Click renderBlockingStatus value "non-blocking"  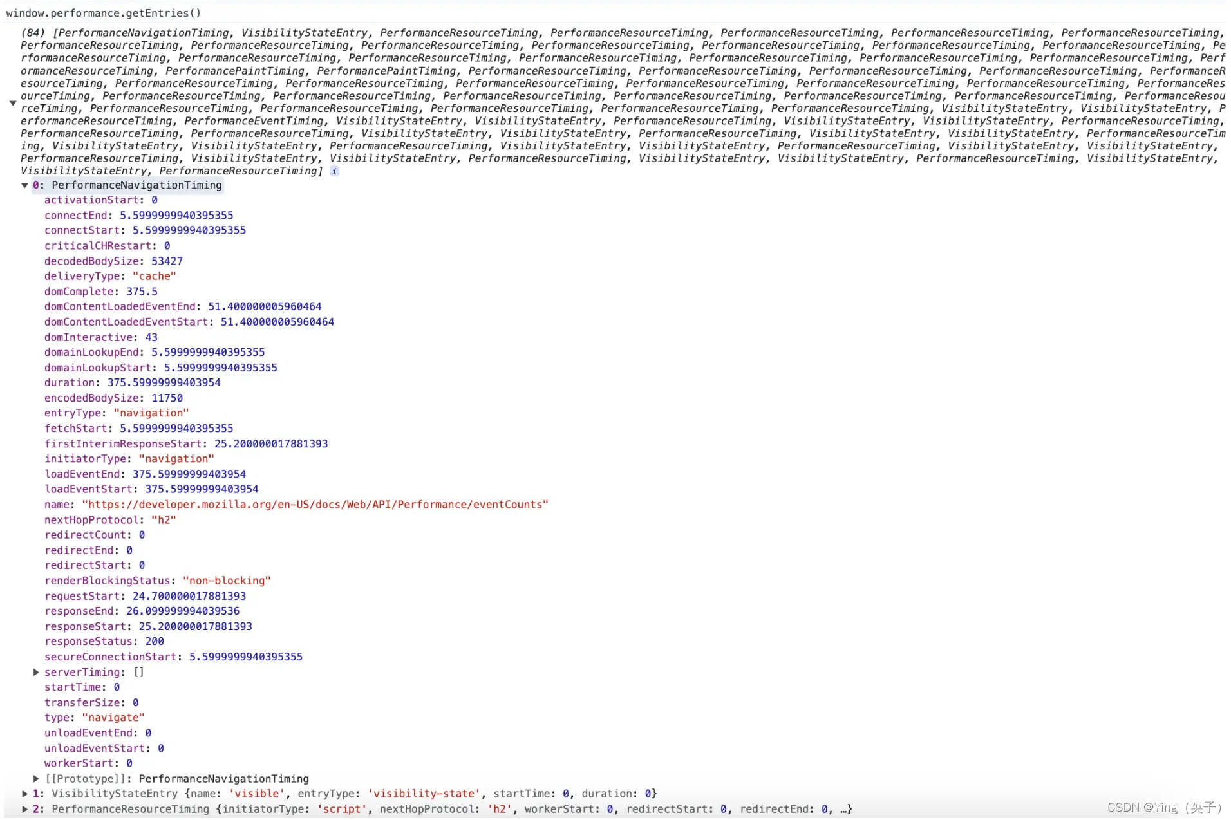[x=227, y=581]
